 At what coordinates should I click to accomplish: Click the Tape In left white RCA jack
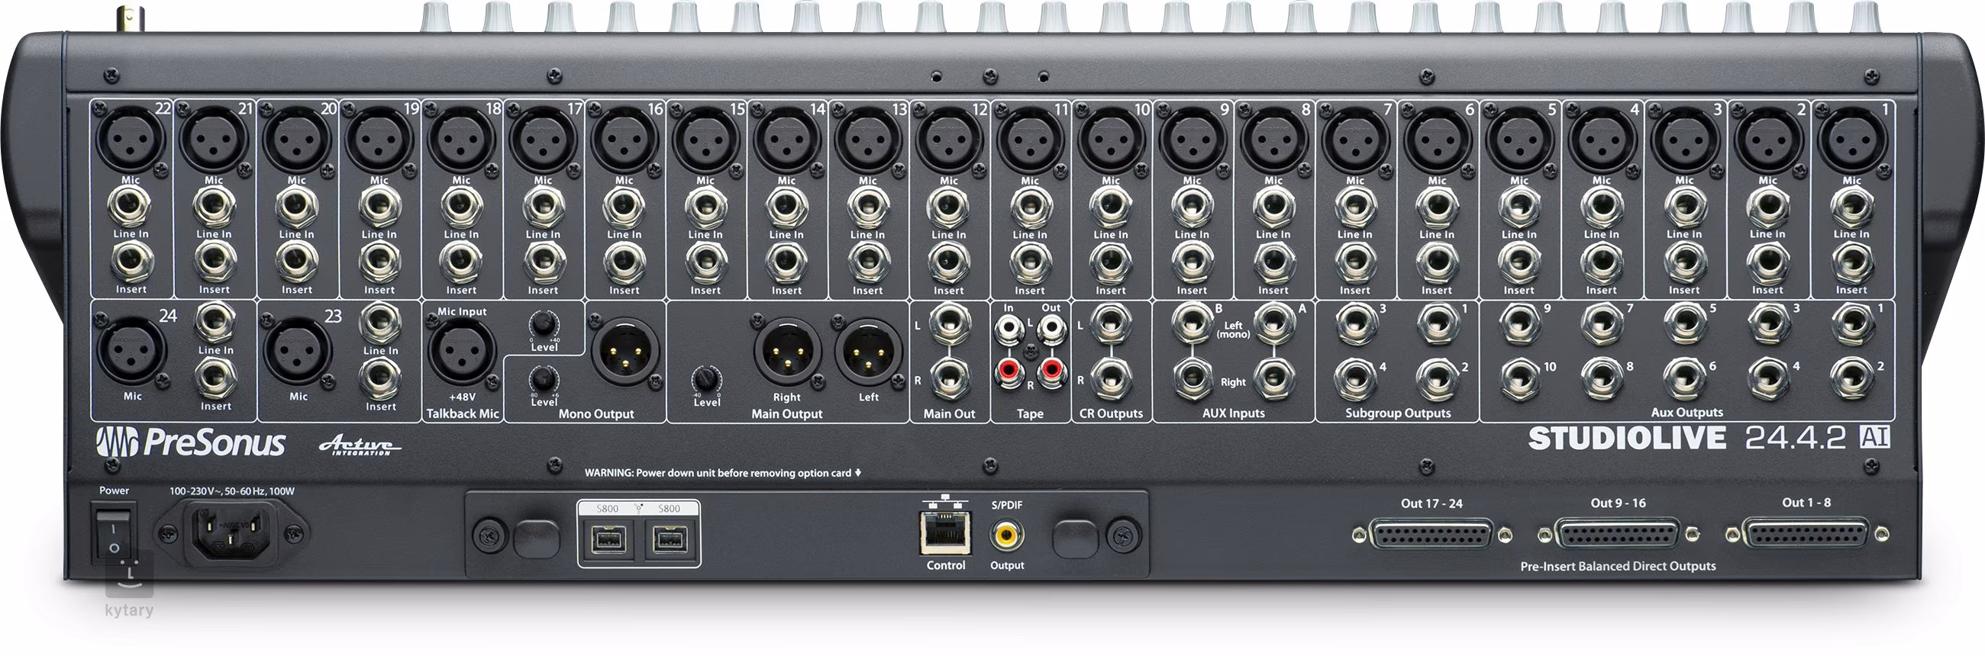[1009, 332]
